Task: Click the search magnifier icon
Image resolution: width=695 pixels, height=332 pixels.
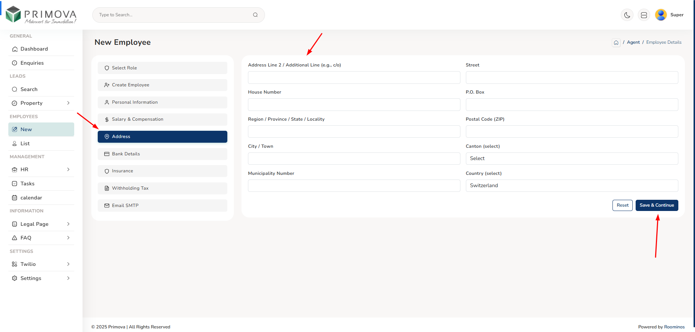Action: coord(255,15)
